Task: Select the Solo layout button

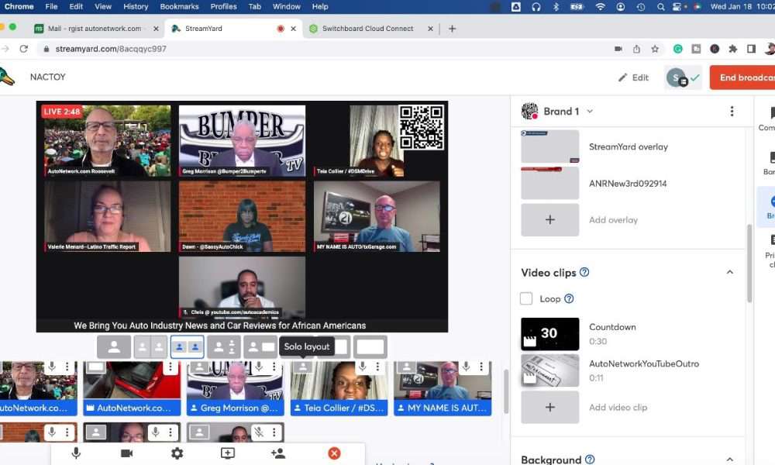Action: [x=114, y=347]
